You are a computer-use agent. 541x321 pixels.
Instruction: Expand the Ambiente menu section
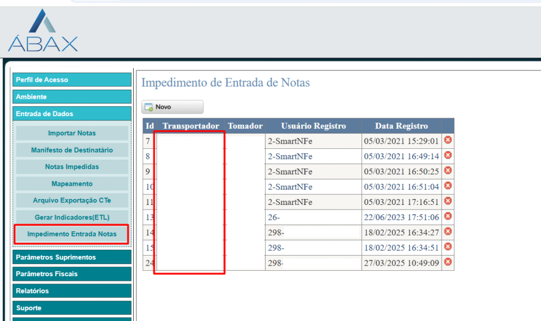coord(72,97)
